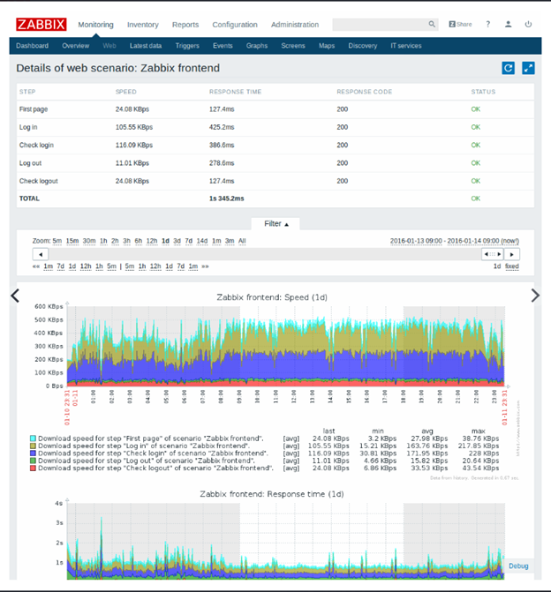
Task: Click the end date 2016-01-14 09:00
Action: click(473, 241)
